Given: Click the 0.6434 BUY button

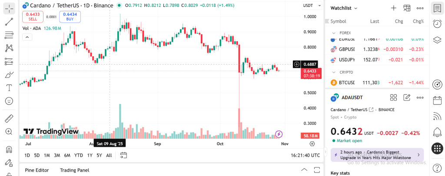Looking at the screenshot, I should [70, 16].
